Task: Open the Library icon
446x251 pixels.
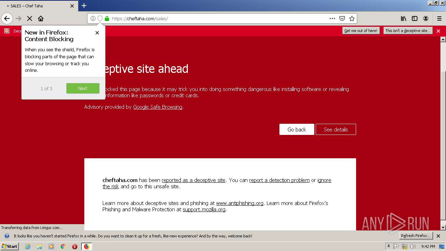Action: tap(403, 18)
